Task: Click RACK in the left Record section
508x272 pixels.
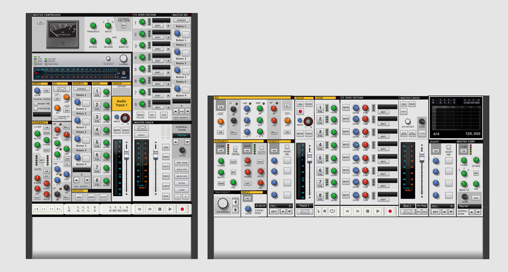Action: tap(91, 197)
